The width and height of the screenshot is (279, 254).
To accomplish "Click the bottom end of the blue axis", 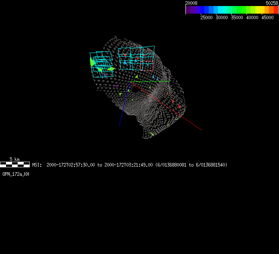I will click(x=119, y=126).
